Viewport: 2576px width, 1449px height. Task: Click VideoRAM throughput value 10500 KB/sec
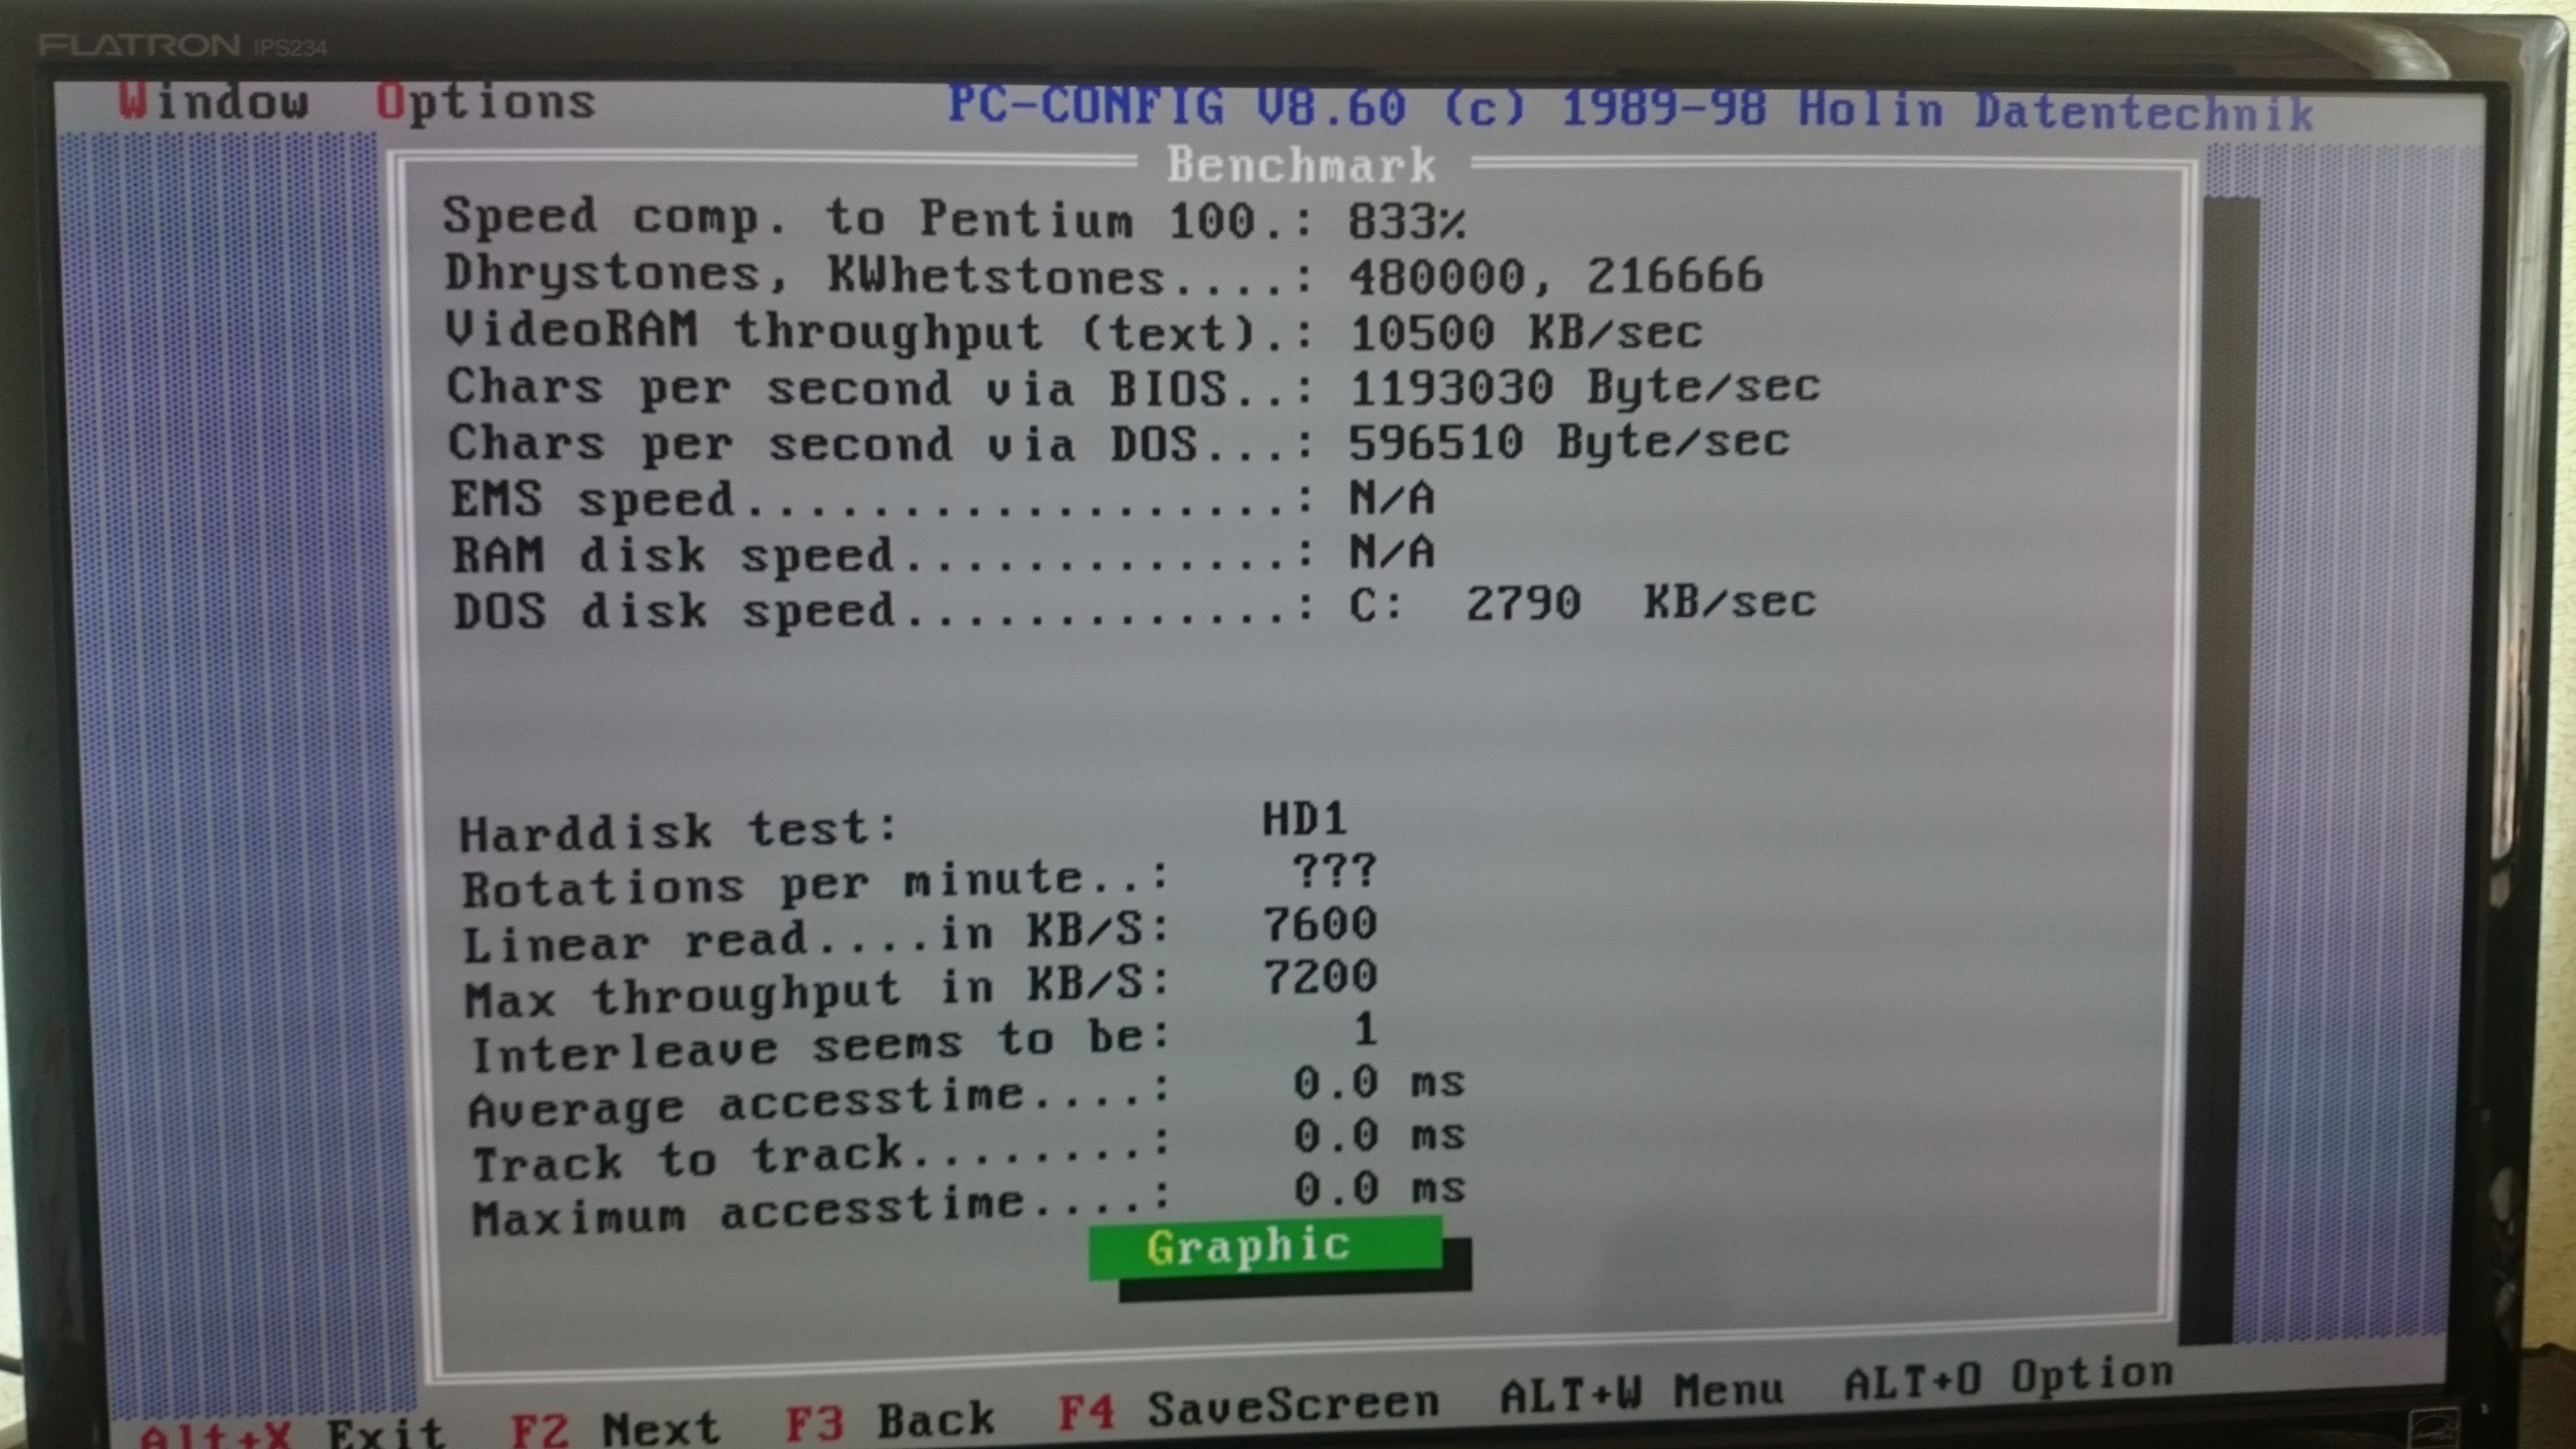coord(1525,333)
